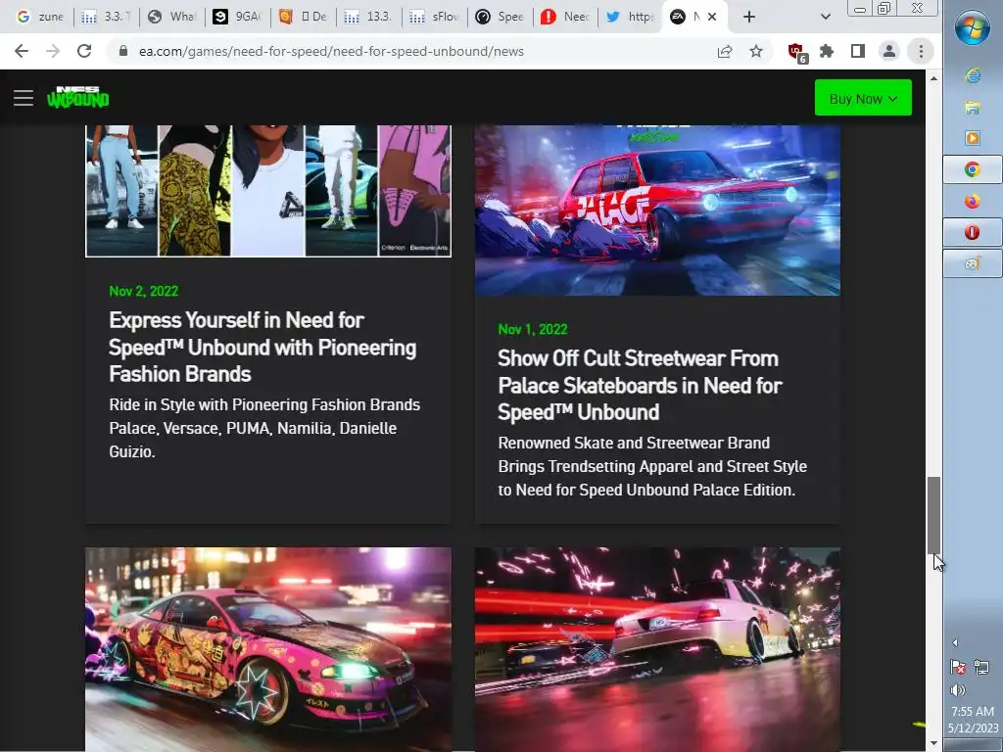Open the fashion brands article image
The image size is (1003, 752).
click(x=268, y=191)
